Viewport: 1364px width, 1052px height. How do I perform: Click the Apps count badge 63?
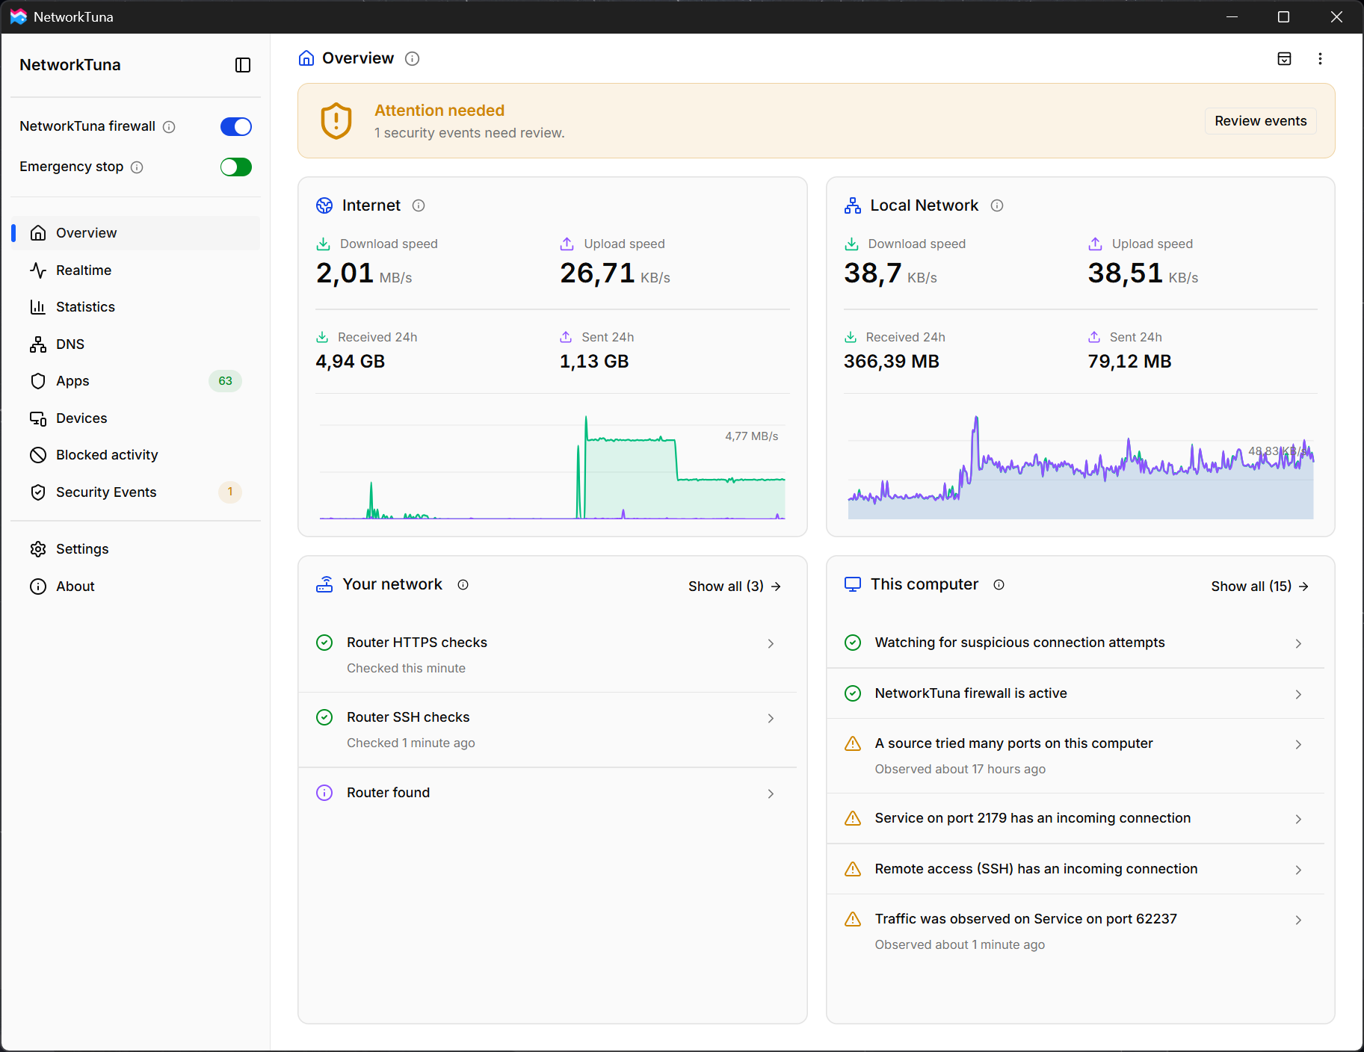(x=225, y=381)
